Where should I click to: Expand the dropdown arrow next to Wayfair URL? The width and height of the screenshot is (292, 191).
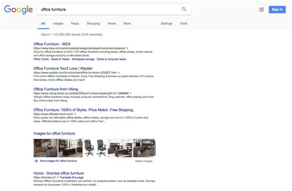pyautogui.click(x=119, y=73)
